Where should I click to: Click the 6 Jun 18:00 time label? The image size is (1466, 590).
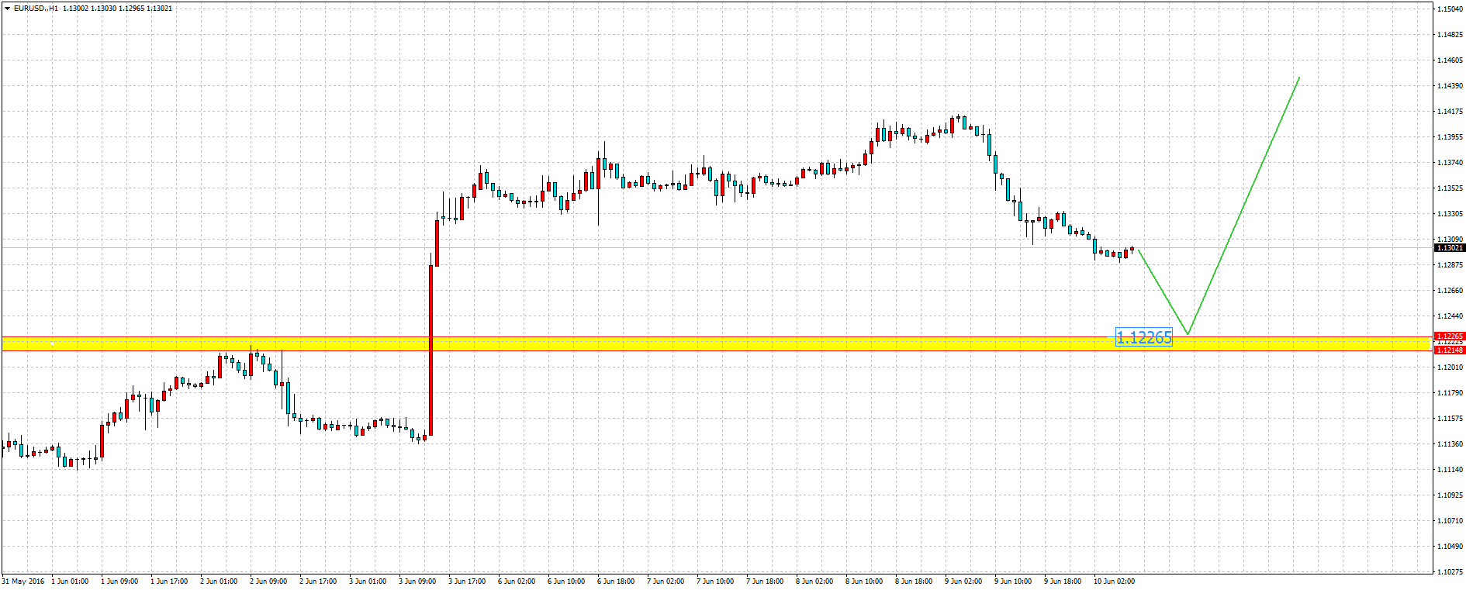point(616,581)
